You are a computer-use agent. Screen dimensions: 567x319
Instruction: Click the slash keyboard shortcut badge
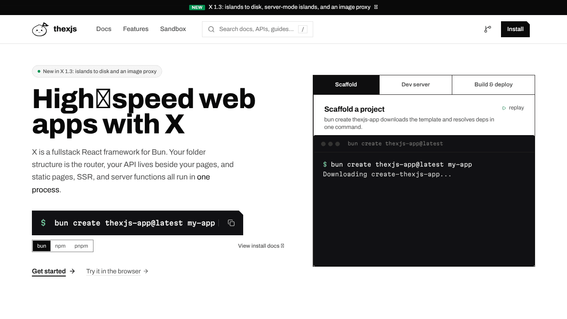[303, 29]
